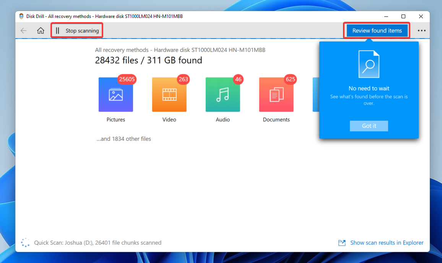Click the 25605 badge on Pictures
Viewport: 442px width, 263px height.
(x=127, y=79)
